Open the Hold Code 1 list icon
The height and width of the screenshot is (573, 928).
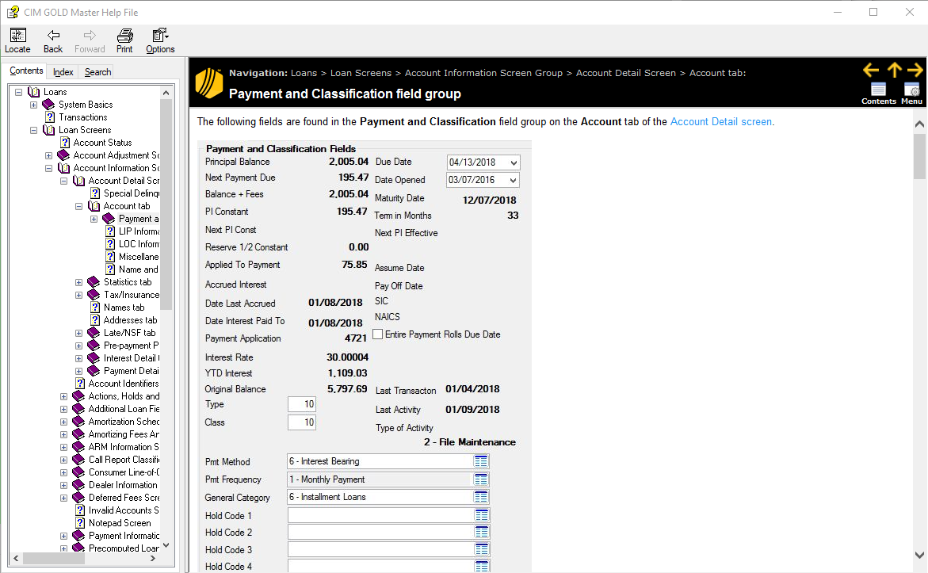[481, 515]
